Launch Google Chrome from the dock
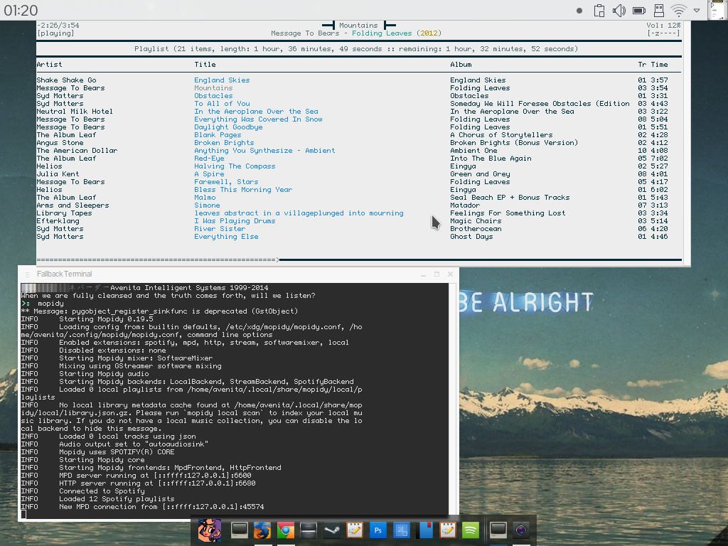 pyautogui.click(x=286, y=530)
